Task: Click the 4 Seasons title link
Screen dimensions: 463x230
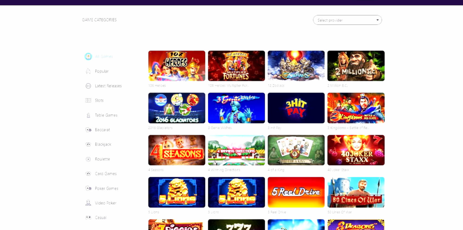Action: click(x=156, y=170)
